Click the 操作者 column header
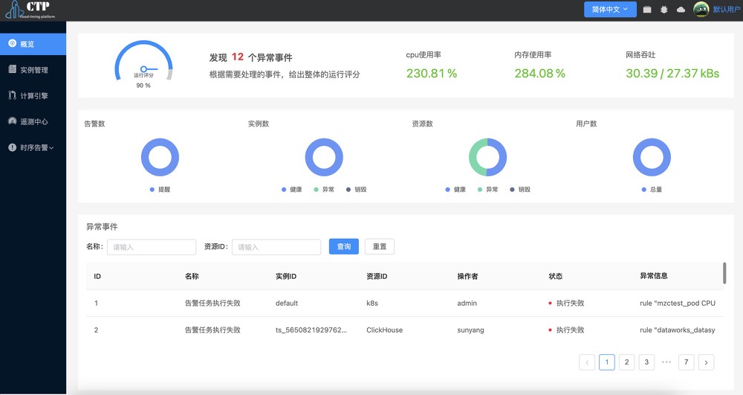The image size is (743, 395). [x=467, y=276]
